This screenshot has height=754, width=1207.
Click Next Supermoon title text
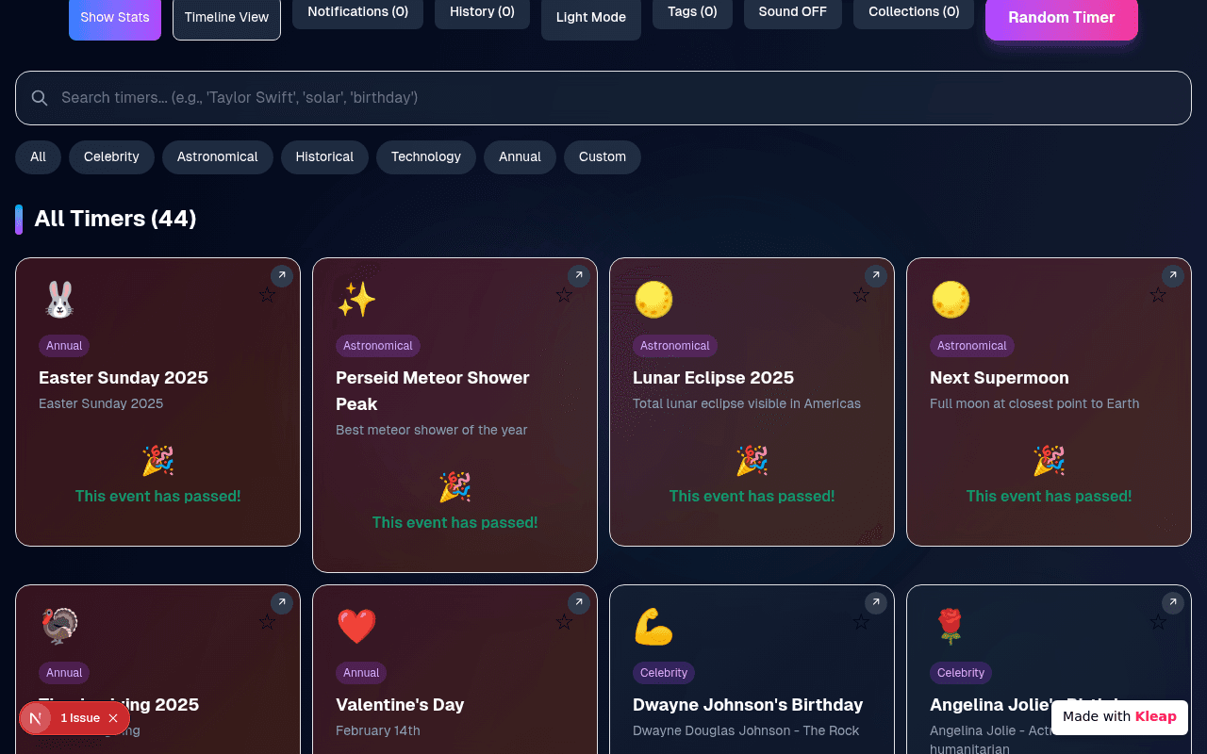tap(1000, 378)
